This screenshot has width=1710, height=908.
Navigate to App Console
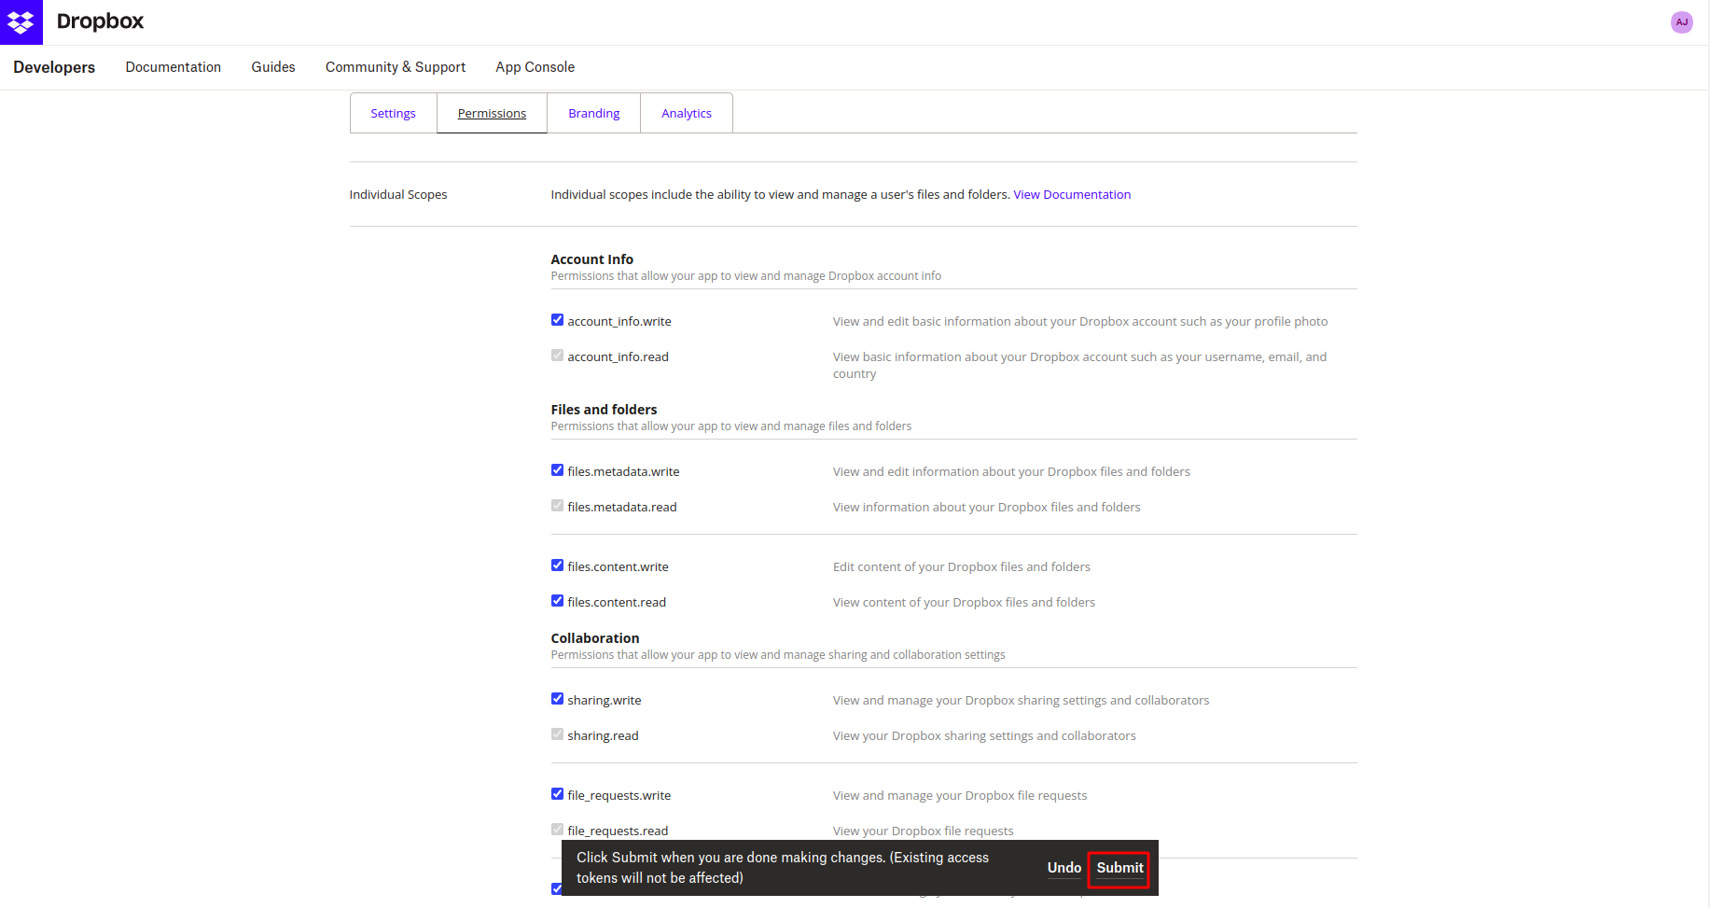point(535,67)
